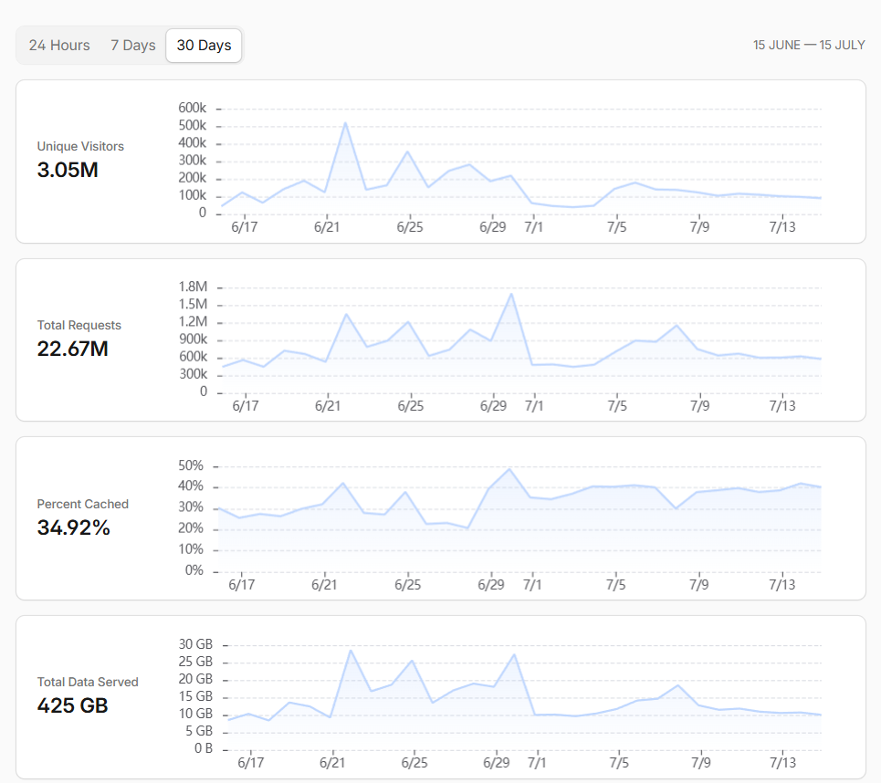Click the 600k axis label on Unique Visitors
Screen dimensions: 881x783
192,108
